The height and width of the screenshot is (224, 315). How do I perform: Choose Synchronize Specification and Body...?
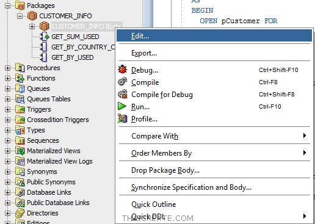click(x=214, y=187)
